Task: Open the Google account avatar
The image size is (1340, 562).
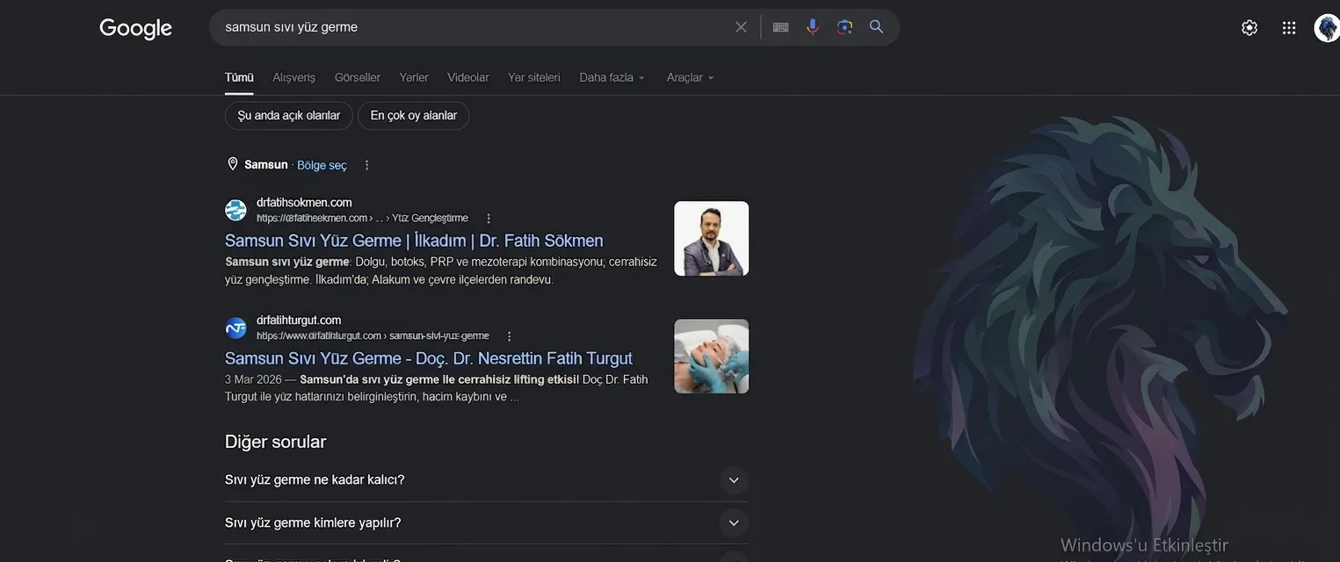Action: click(x=1327, y=27)
